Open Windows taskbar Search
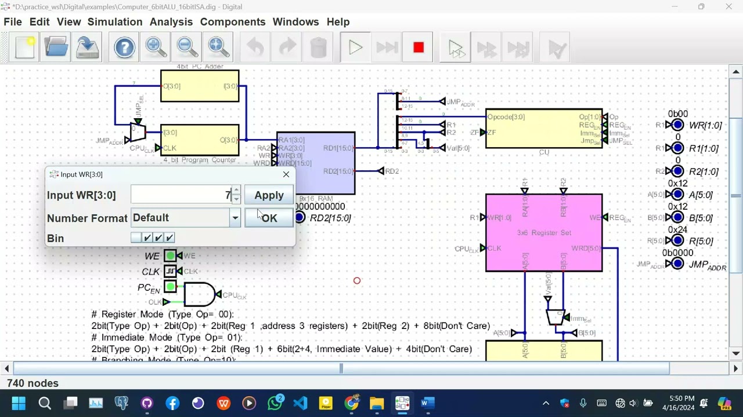This screenshot has height=417, width=743. click(45, 403)
